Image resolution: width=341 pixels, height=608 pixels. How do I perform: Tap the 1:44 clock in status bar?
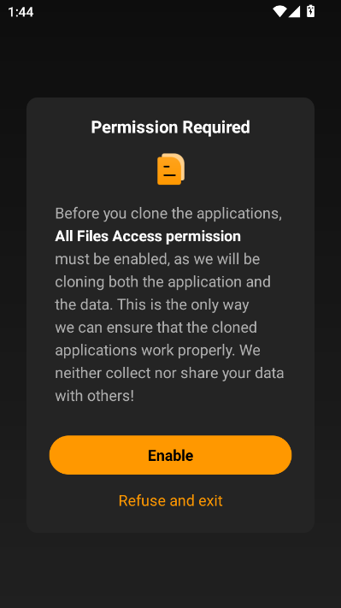click(x=21, y=12)
